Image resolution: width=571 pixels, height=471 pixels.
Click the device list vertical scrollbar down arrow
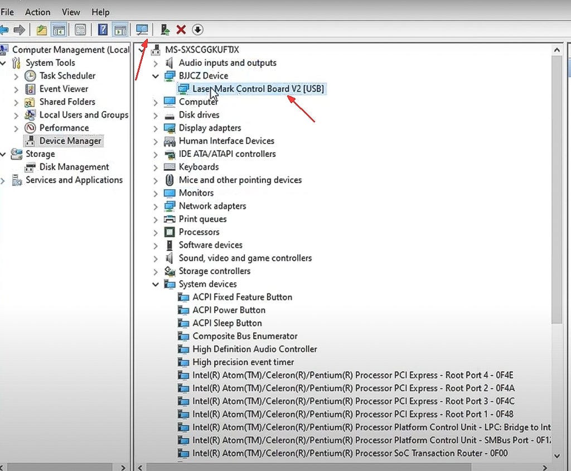557,456
